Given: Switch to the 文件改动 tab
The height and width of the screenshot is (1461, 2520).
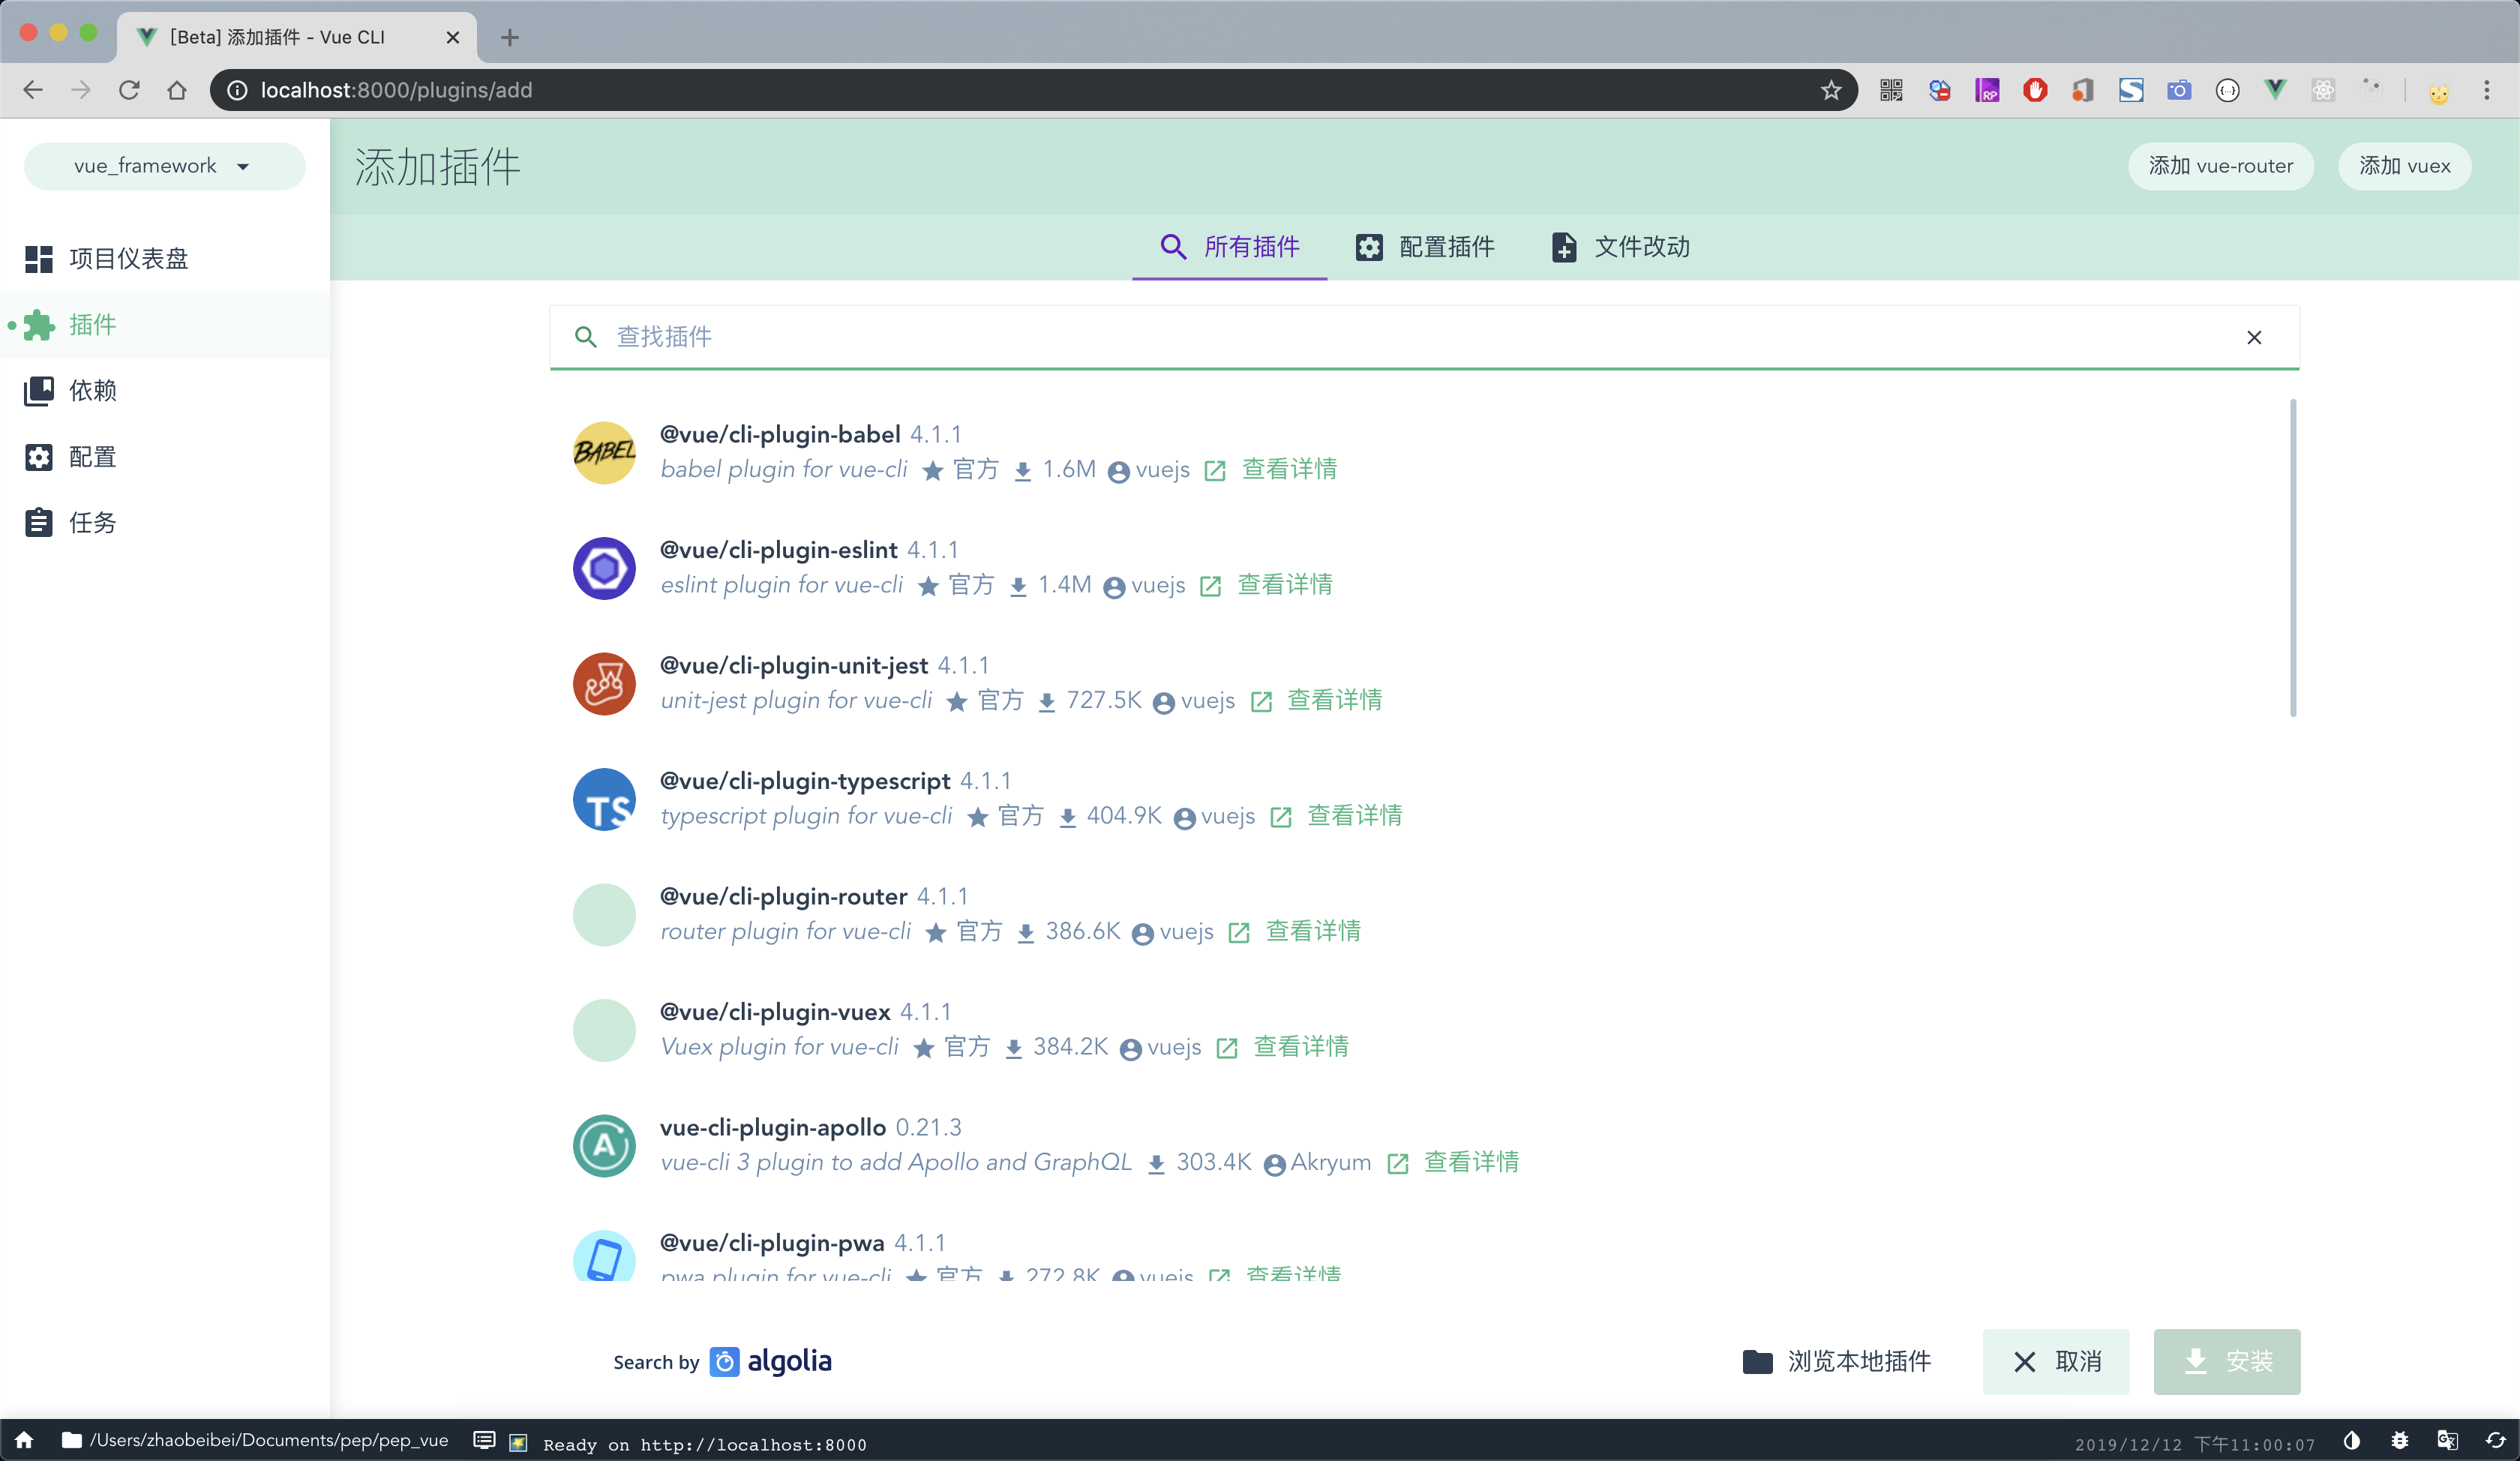Looking at the screenshot, I should [x=1621, y=247].
